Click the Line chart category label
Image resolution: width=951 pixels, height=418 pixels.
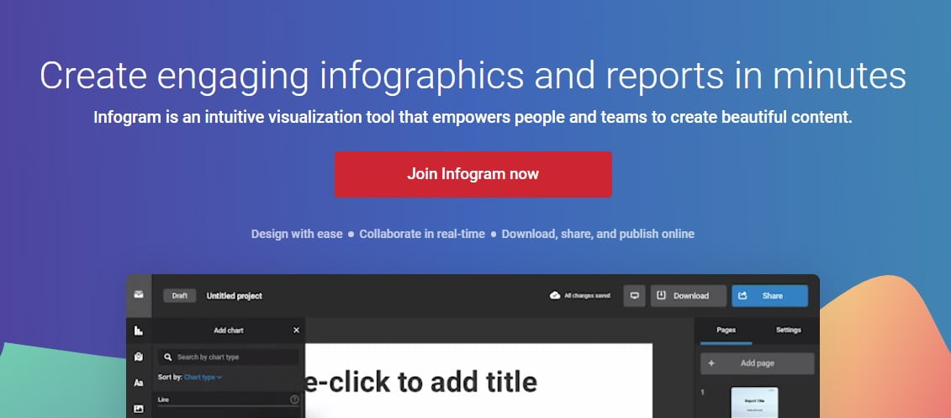click(x=163, y=399)
